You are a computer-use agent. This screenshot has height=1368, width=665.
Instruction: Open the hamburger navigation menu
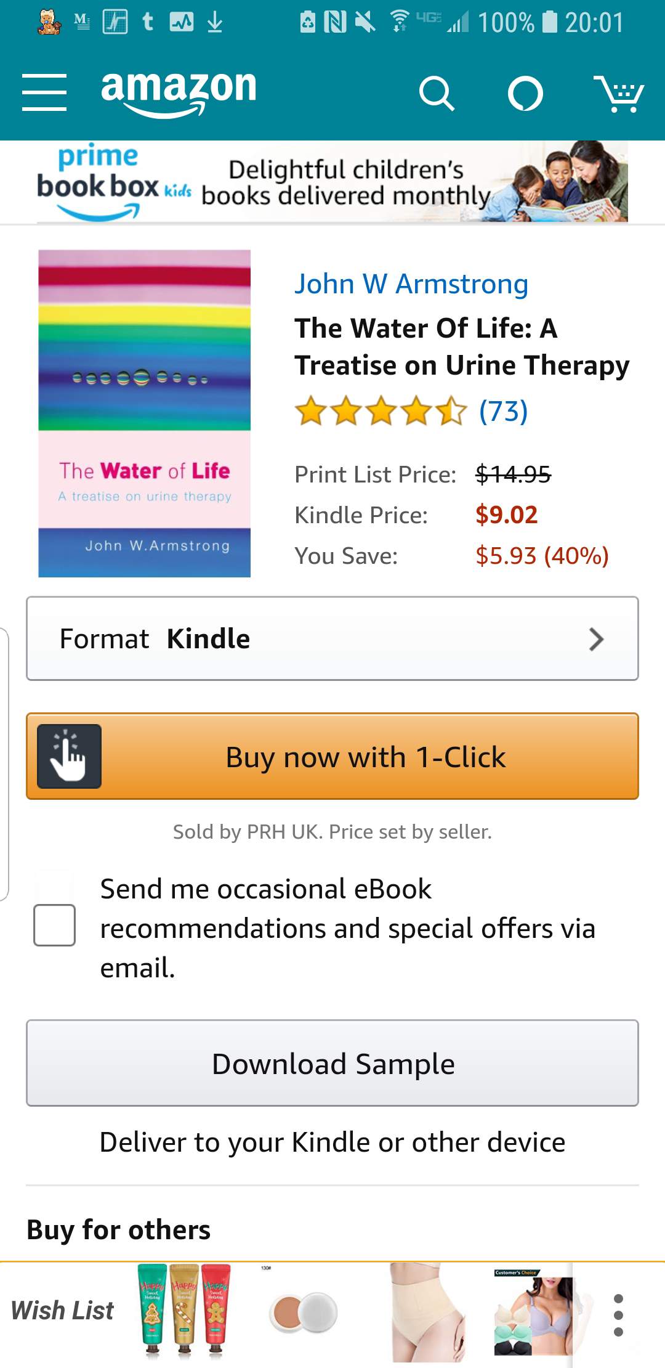(44, 92)
